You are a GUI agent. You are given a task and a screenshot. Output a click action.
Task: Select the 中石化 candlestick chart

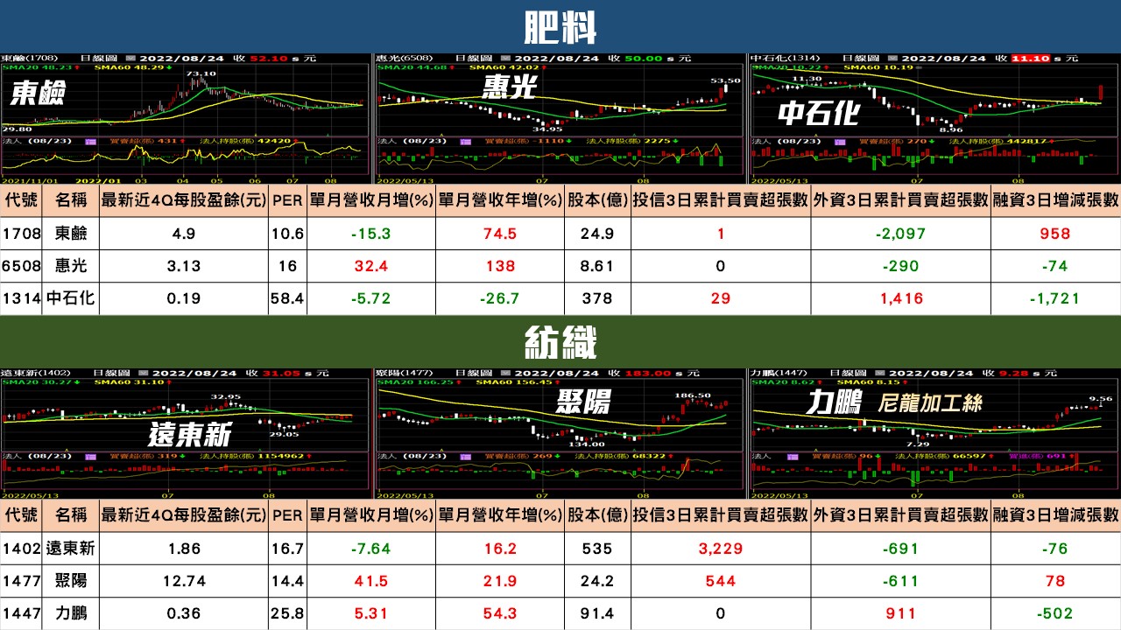[934, 118]
